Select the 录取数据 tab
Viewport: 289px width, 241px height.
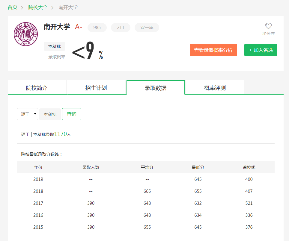coord(156,88)
